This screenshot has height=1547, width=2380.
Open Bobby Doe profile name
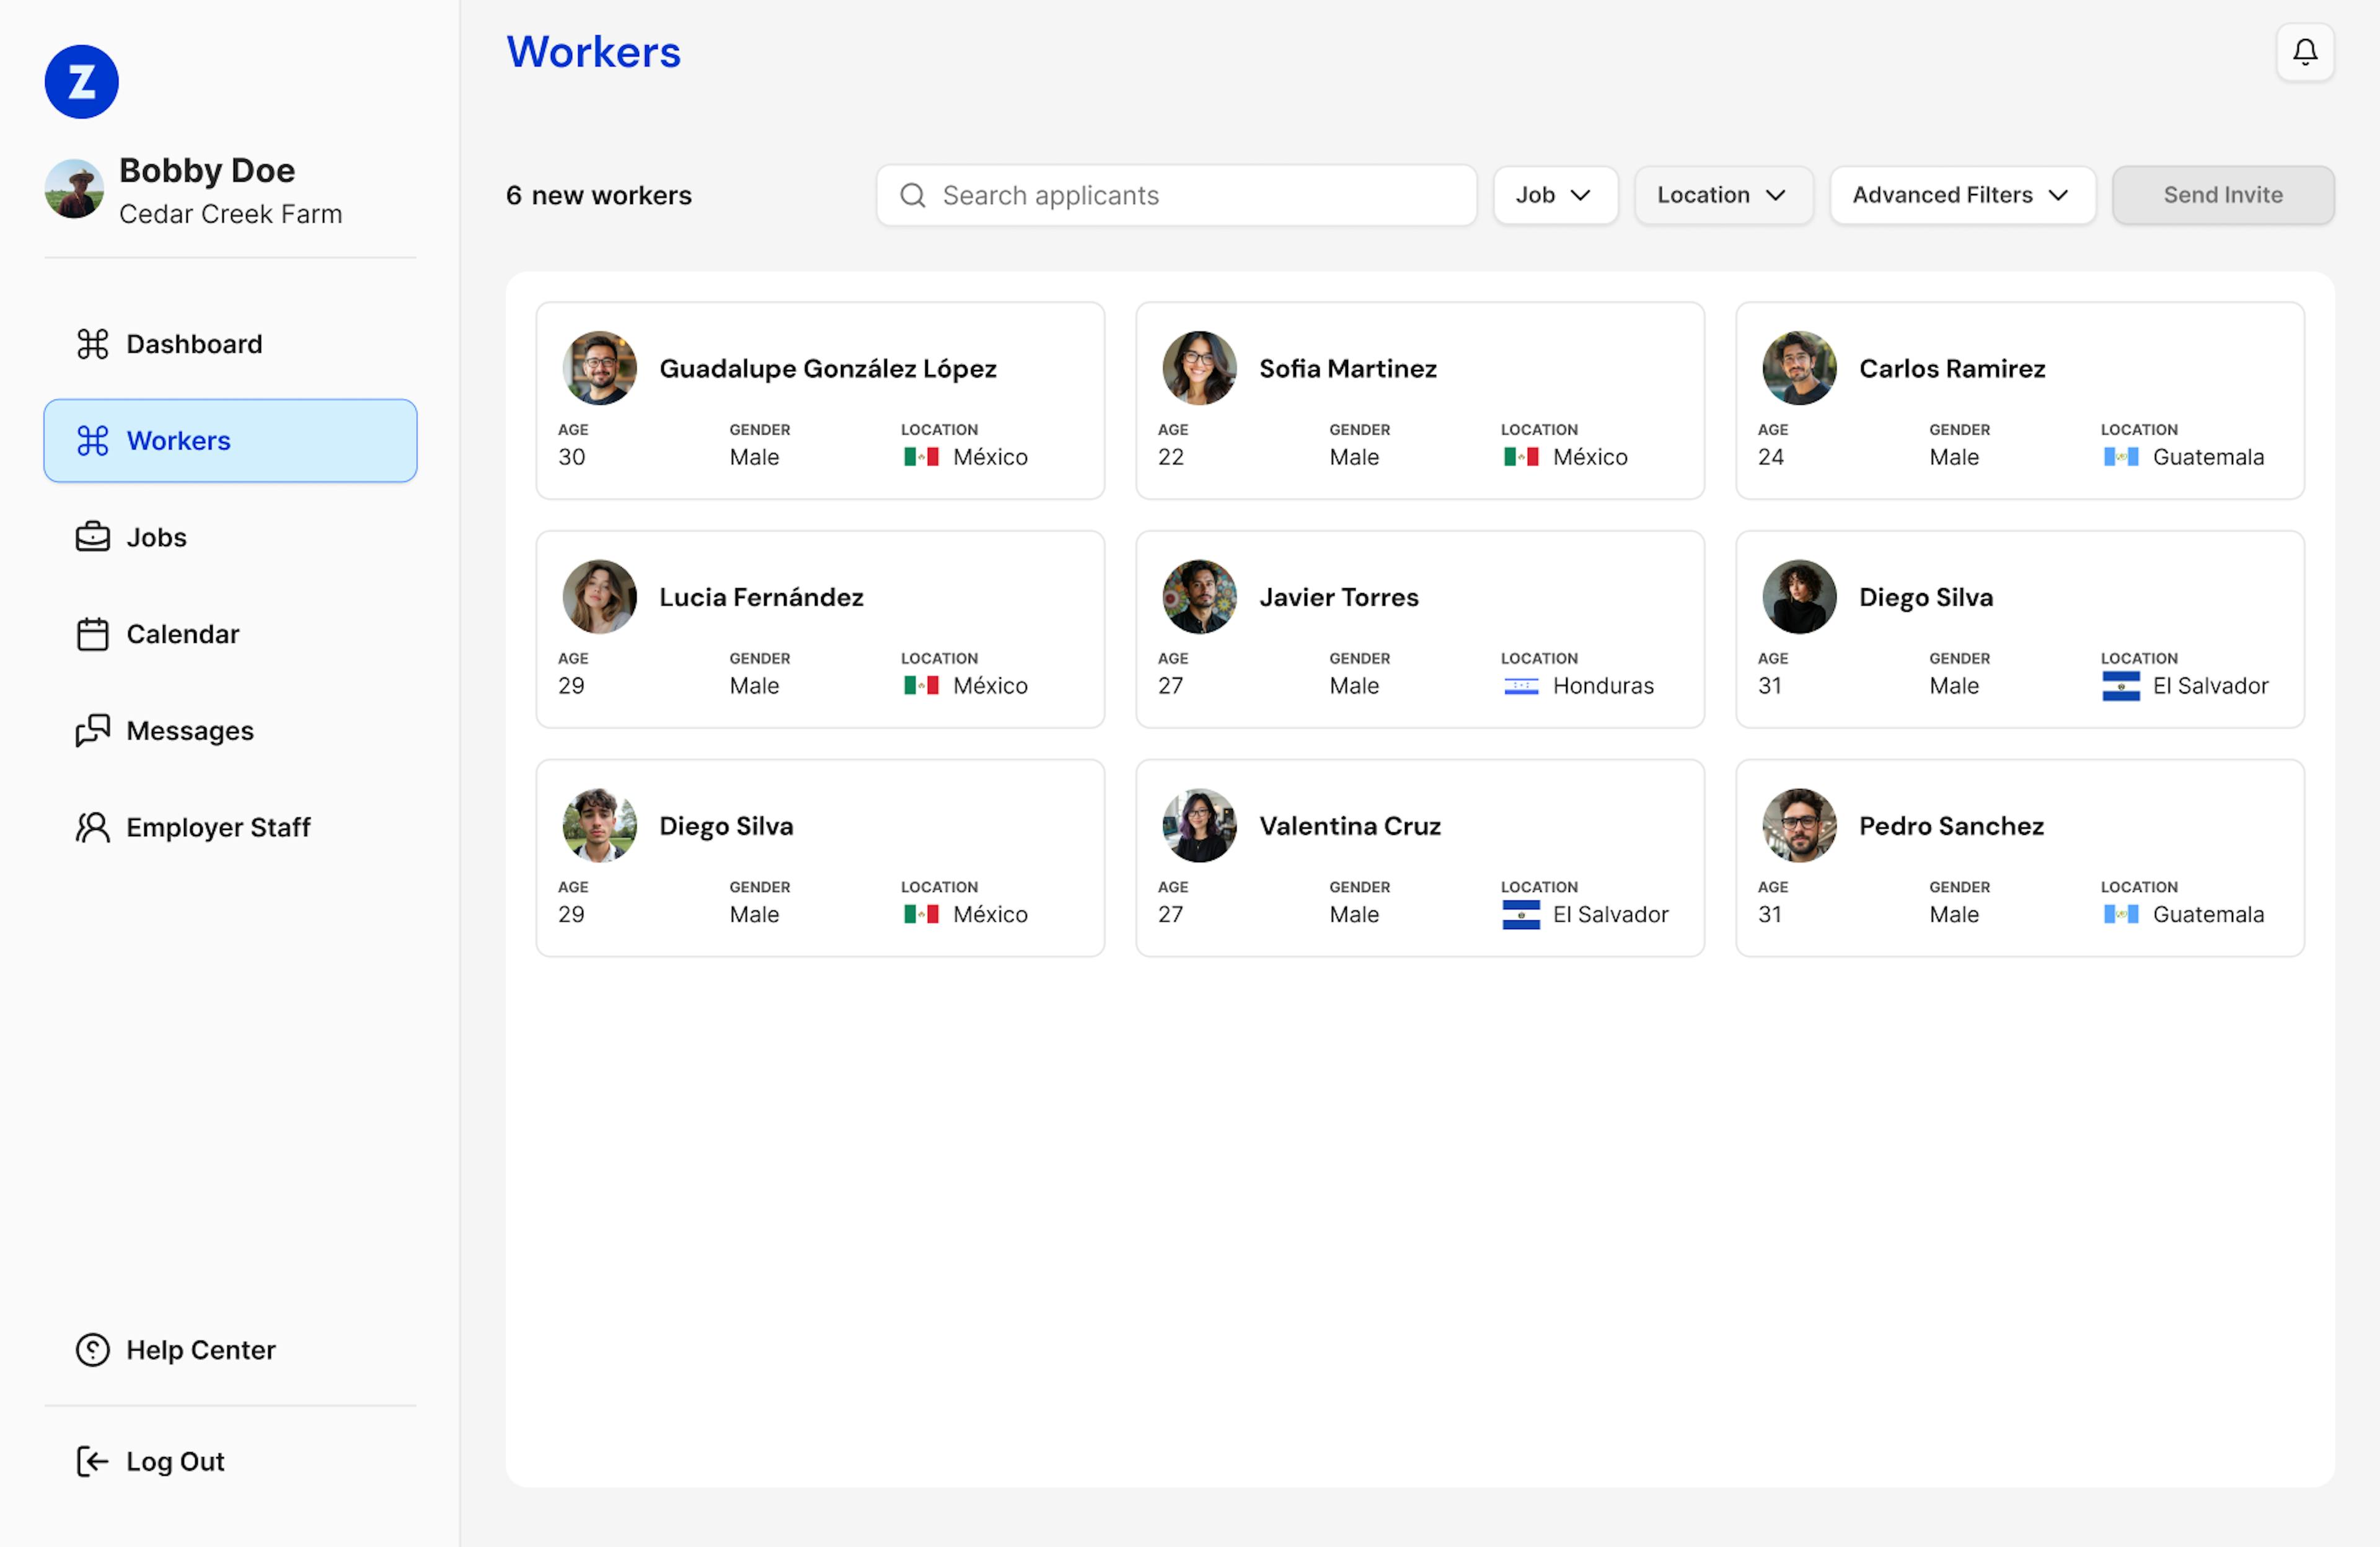[207, 170]
